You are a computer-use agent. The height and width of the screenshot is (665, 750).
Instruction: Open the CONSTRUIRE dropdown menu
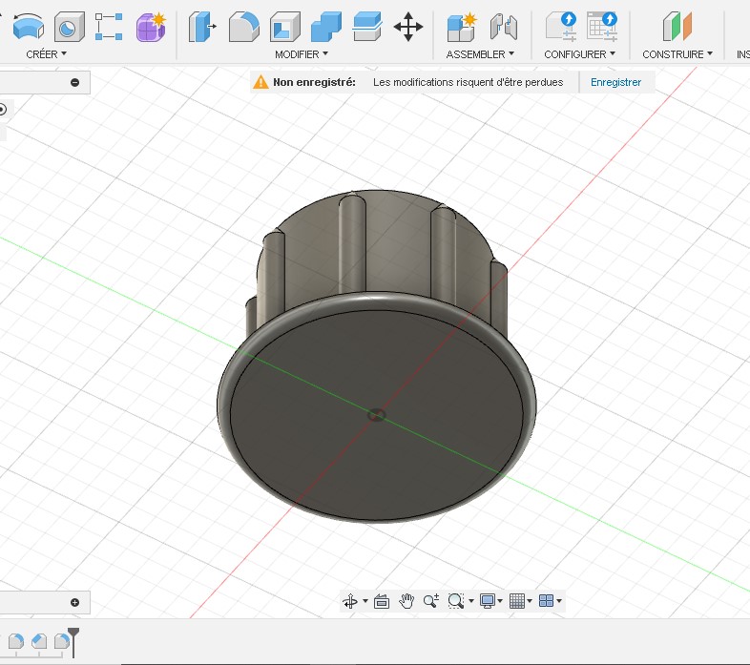[x=677, y=54]
